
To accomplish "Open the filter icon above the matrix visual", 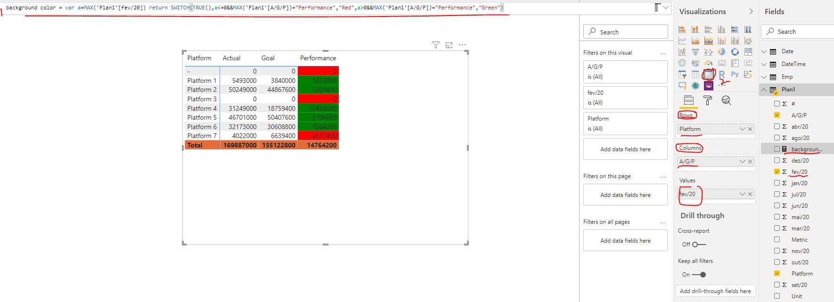I will 436,45.
